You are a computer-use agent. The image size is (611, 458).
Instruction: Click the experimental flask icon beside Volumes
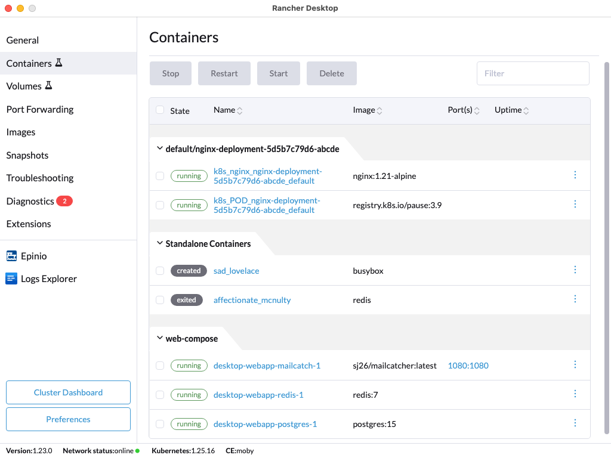click(x=49, y=85)
